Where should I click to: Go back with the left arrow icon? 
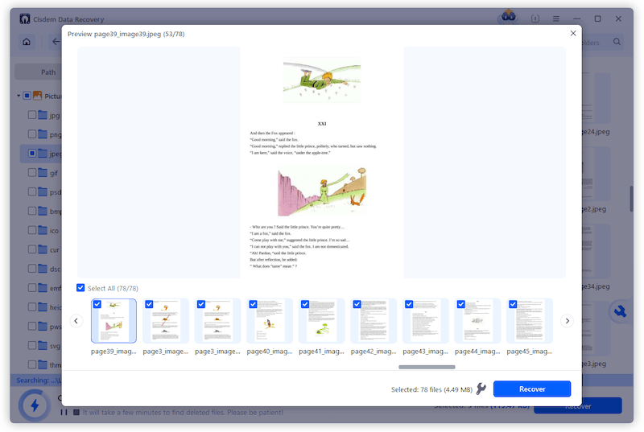[x=56, y=42]
